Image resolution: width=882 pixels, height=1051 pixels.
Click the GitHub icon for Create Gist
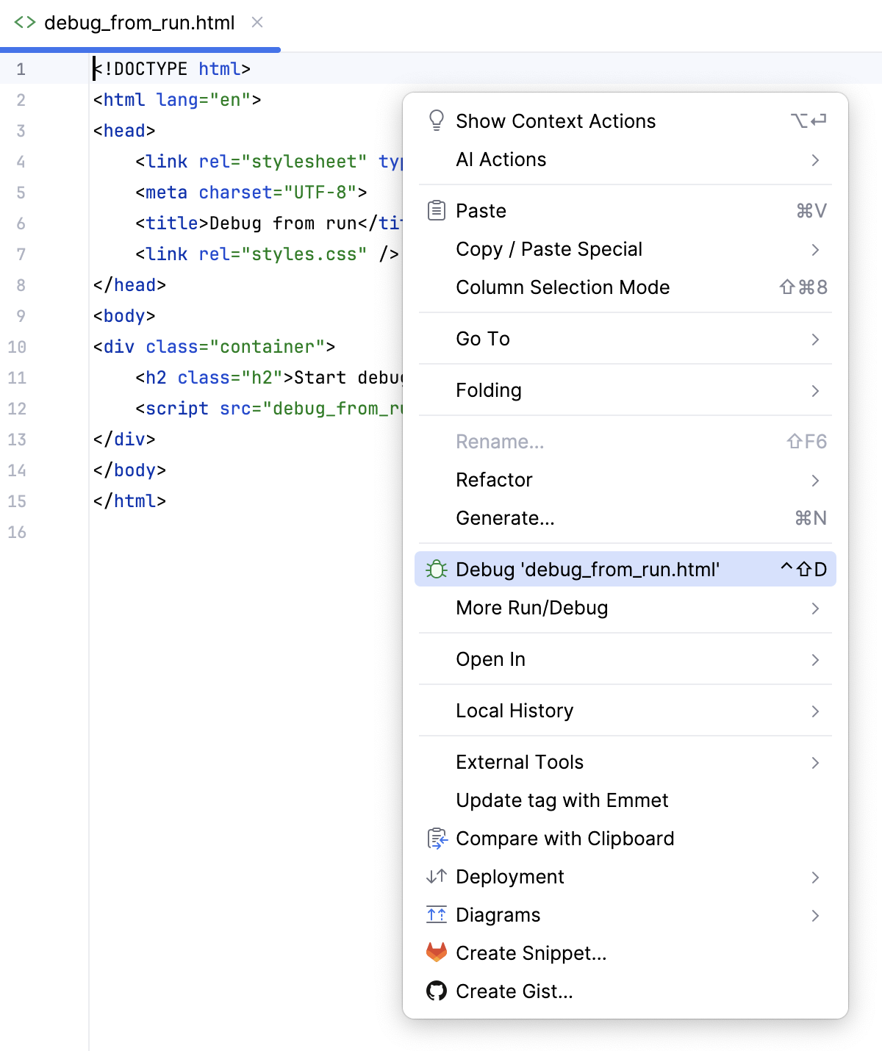point(437,991)
